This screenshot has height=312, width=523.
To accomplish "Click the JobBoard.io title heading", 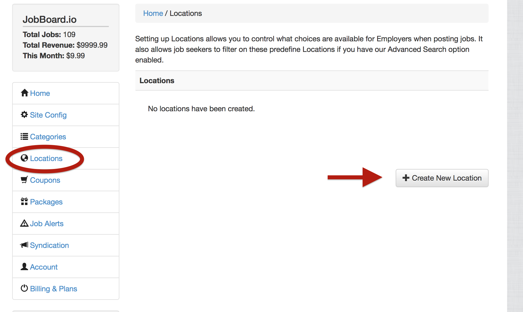I will coord(49,19).
